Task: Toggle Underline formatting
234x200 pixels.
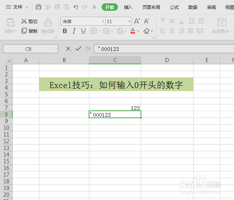Action: [x=83, y=31]
